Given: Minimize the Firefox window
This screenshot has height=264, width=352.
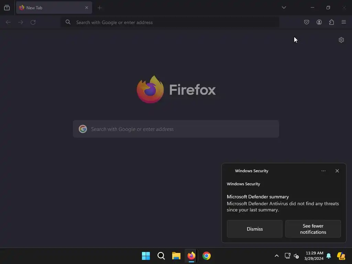Looking at the screenshot, I should click(312, 8).
